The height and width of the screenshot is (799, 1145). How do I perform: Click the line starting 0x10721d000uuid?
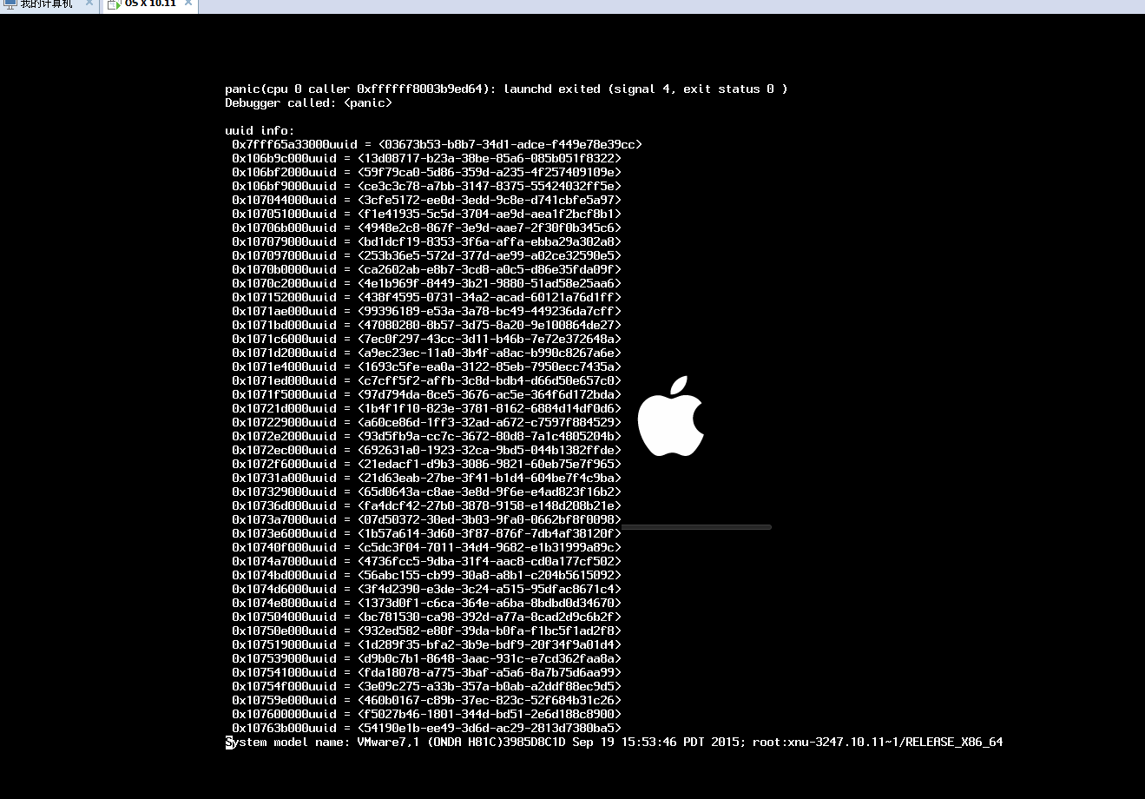click(426, 408)
